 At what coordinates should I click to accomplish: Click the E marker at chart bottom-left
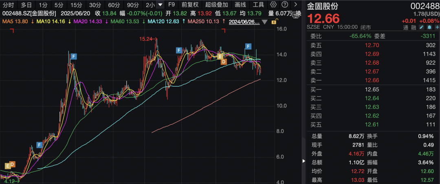[7, 165]
